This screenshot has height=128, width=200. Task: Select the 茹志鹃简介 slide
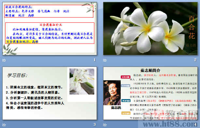150,93
